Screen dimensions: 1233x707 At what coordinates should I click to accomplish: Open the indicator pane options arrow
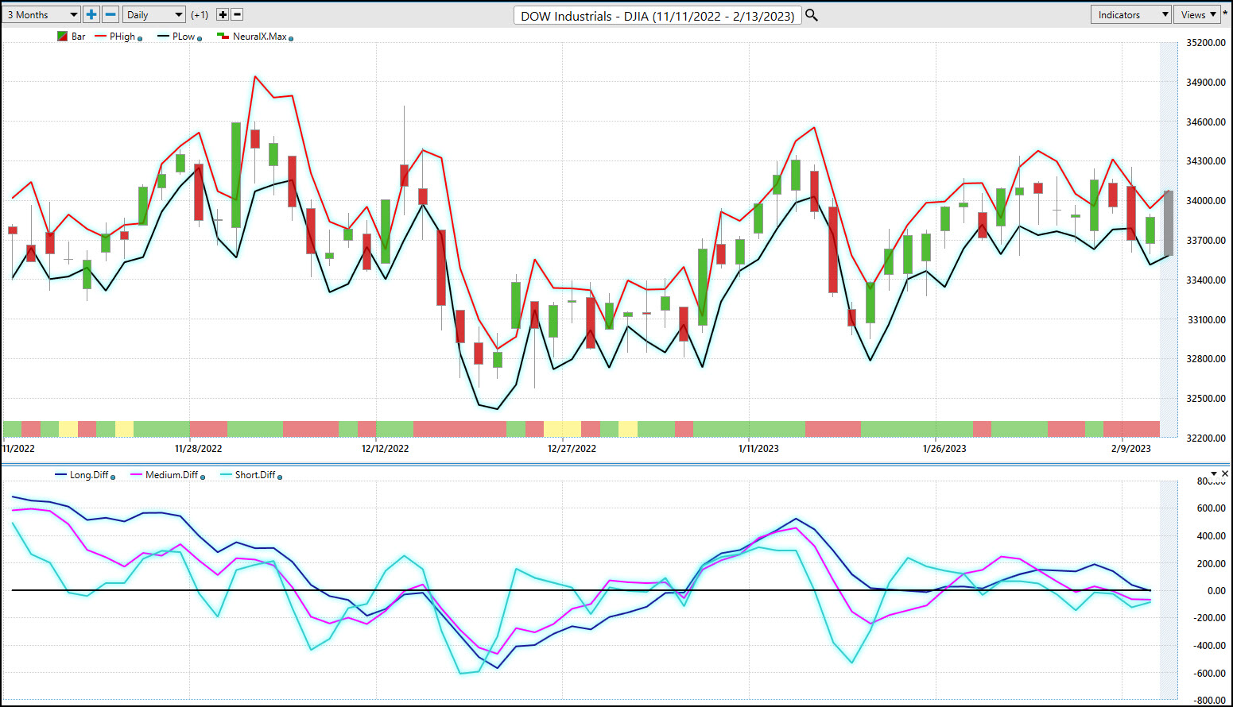(x=1214, y=473)
